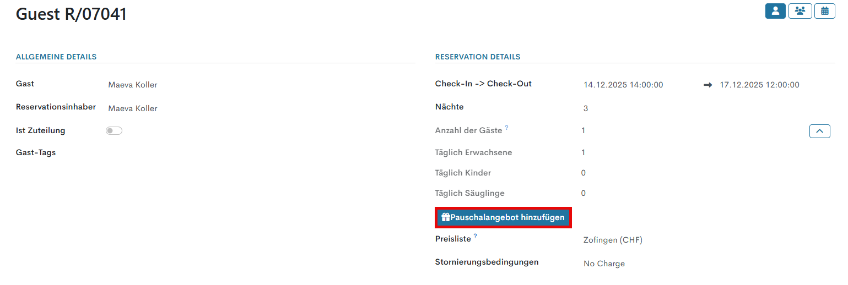The width and height of the screenshot is (848, 285).
Task: Click Pauschalangebot hinzufügen button
Action: tap(504, 217)
